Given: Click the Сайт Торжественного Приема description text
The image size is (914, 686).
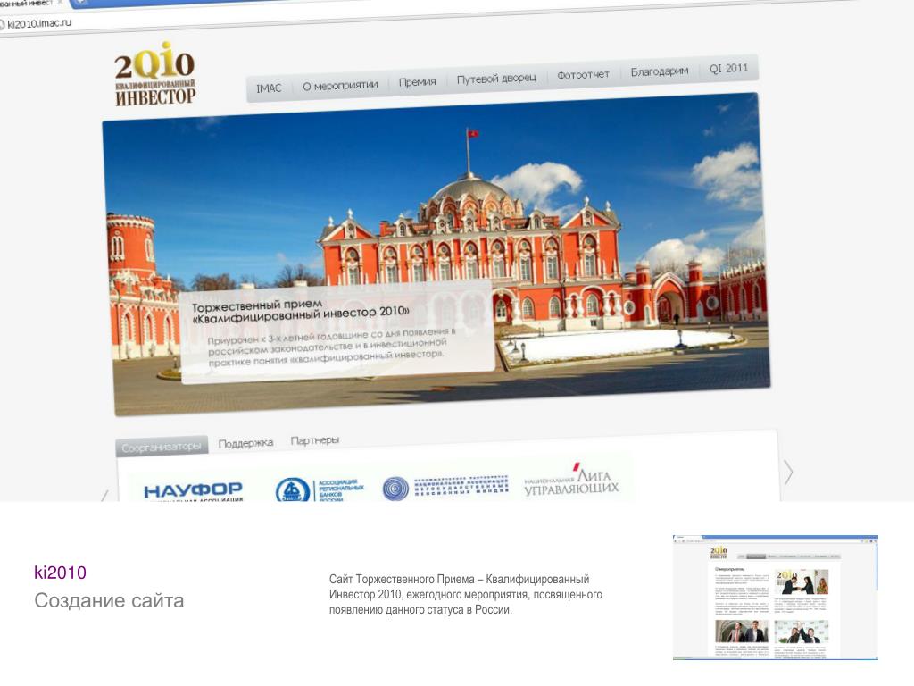Looking at the screenshot, I should (466, 594).
